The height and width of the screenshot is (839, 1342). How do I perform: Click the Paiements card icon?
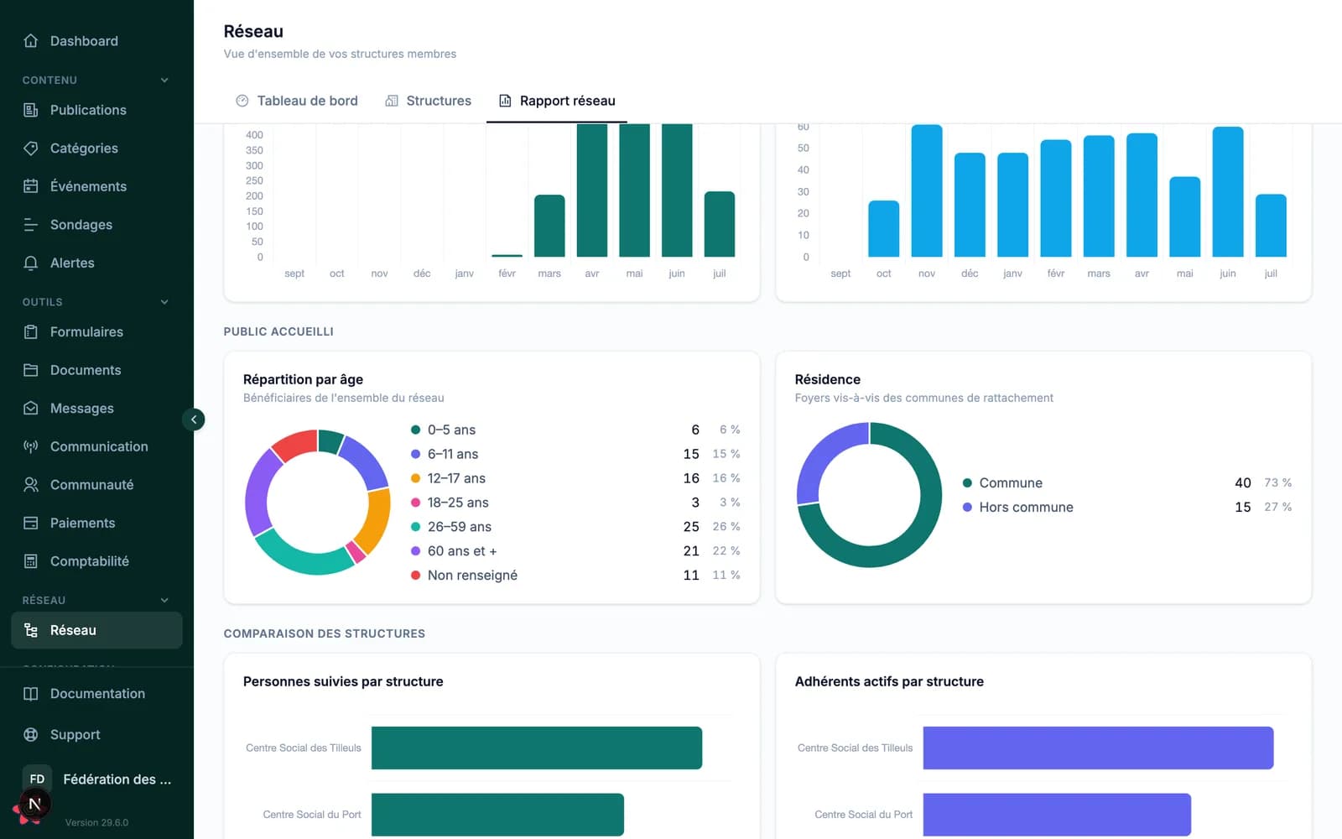[31, 523]
